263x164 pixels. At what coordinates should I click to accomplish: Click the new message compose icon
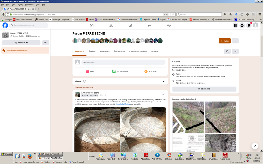click(255, 146)
